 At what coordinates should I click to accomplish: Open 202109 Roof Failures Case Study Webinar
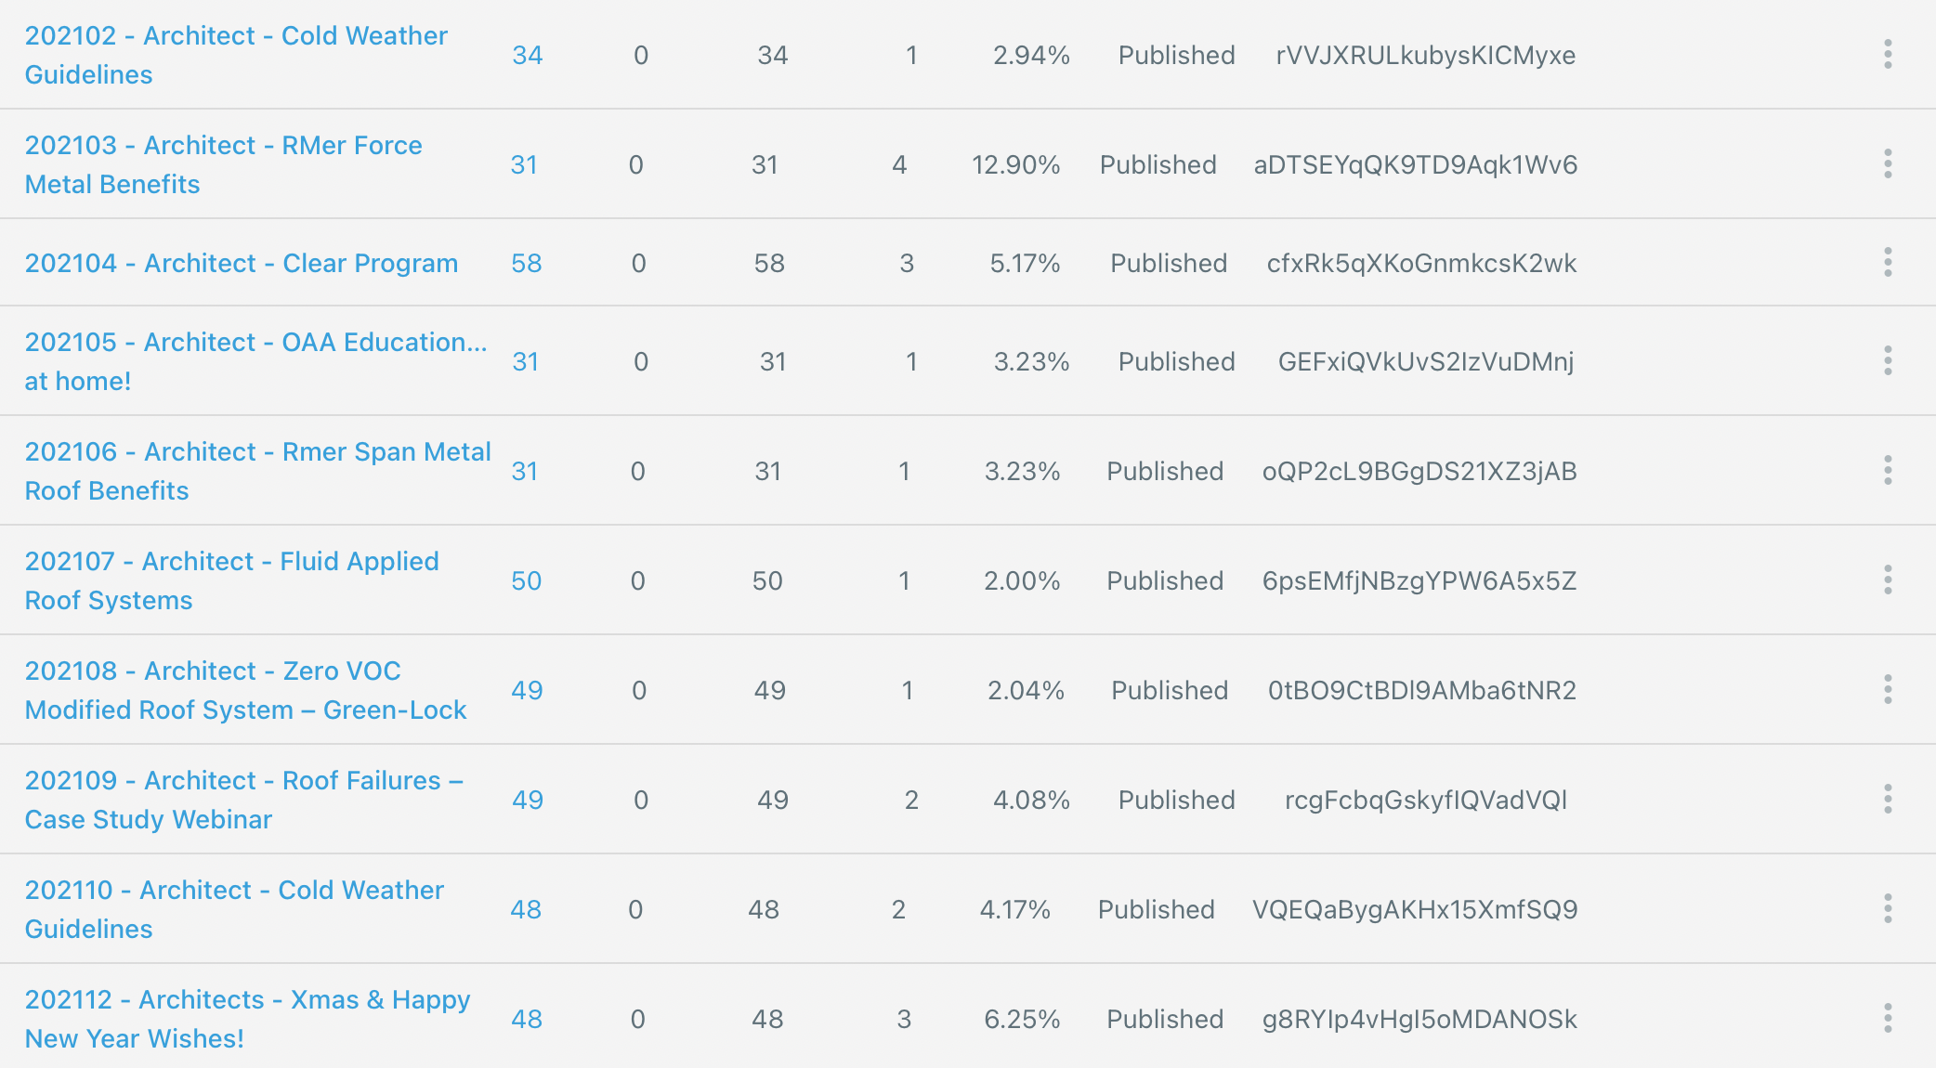coord(243,782)
